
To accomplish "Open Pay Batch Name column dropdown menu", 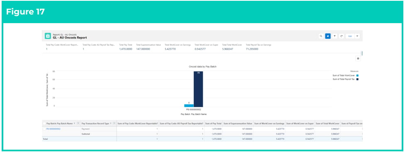I will pos(78,124).
